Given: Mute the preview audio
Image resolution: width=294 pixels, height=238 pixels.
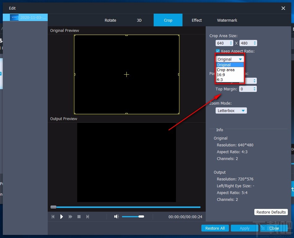Looking at the screenshot, I should pyautogui.click(x=116, y=217).
